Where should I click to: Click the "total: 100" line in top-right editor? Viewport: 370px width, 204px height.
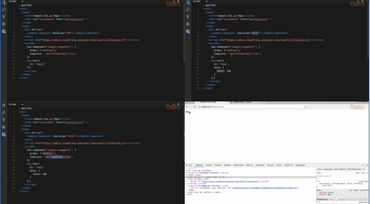point(224,71)
